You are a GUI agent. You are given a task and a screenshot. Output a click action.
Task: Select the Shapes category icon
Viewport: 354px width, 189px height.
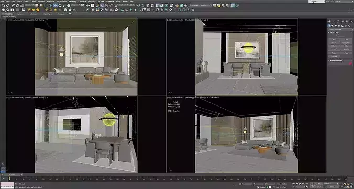(333, 26)
